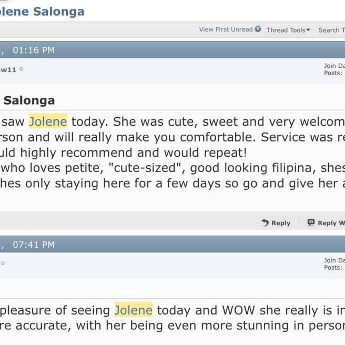Select the highlighted word Jolene in first post

[x=48, y=121]
